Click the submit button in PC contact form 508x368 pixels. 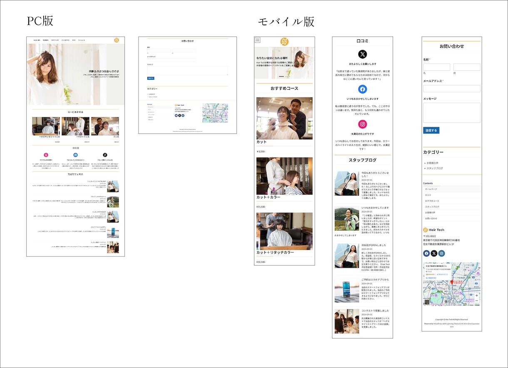(151, 78)
